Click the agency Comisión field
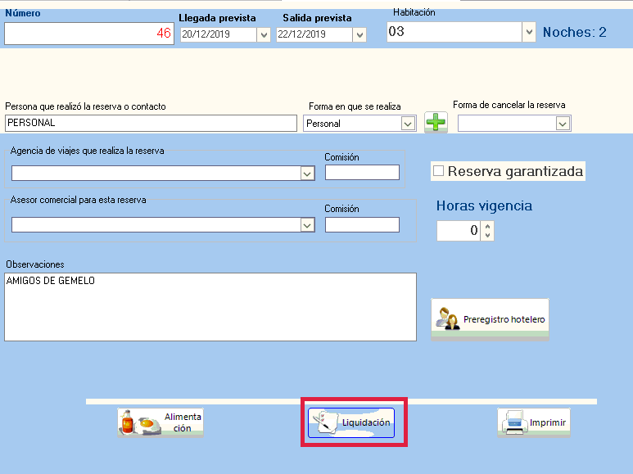This screenshot has height=474, width=633. [x=362, y=173]
